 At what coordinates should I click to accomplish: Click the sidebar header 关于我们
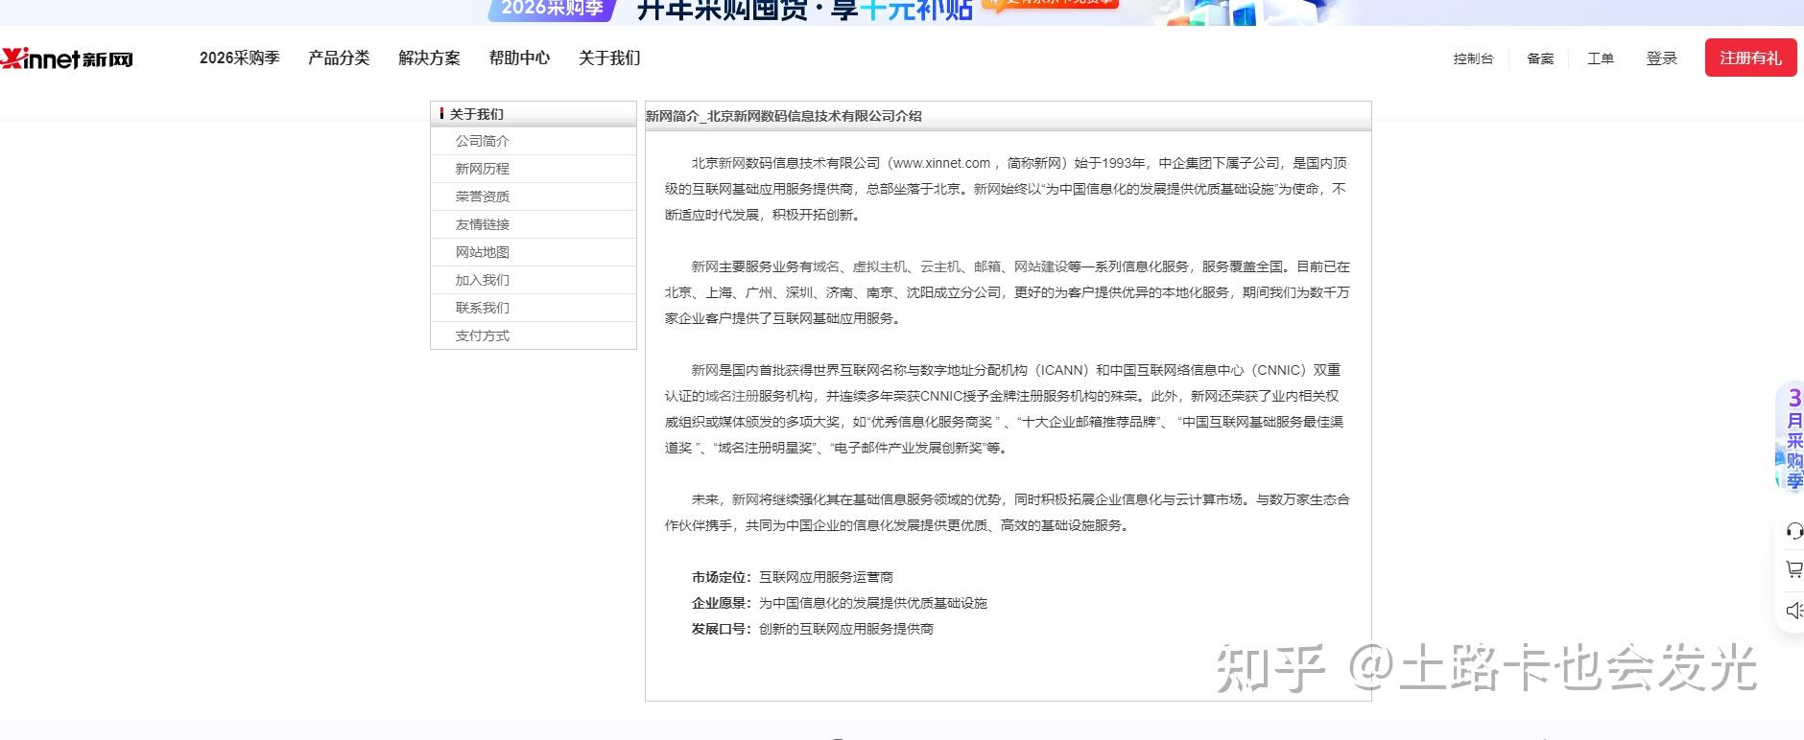point(477,114)
